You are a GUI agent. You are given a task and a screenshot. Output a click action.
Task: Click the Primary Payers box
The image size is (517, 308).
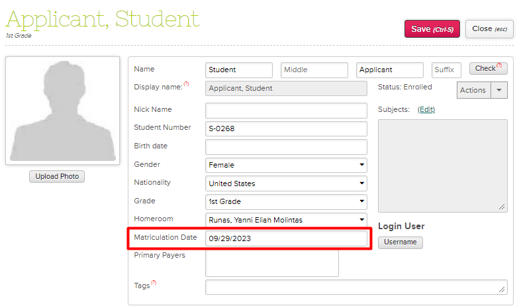[x=271, y=263]
